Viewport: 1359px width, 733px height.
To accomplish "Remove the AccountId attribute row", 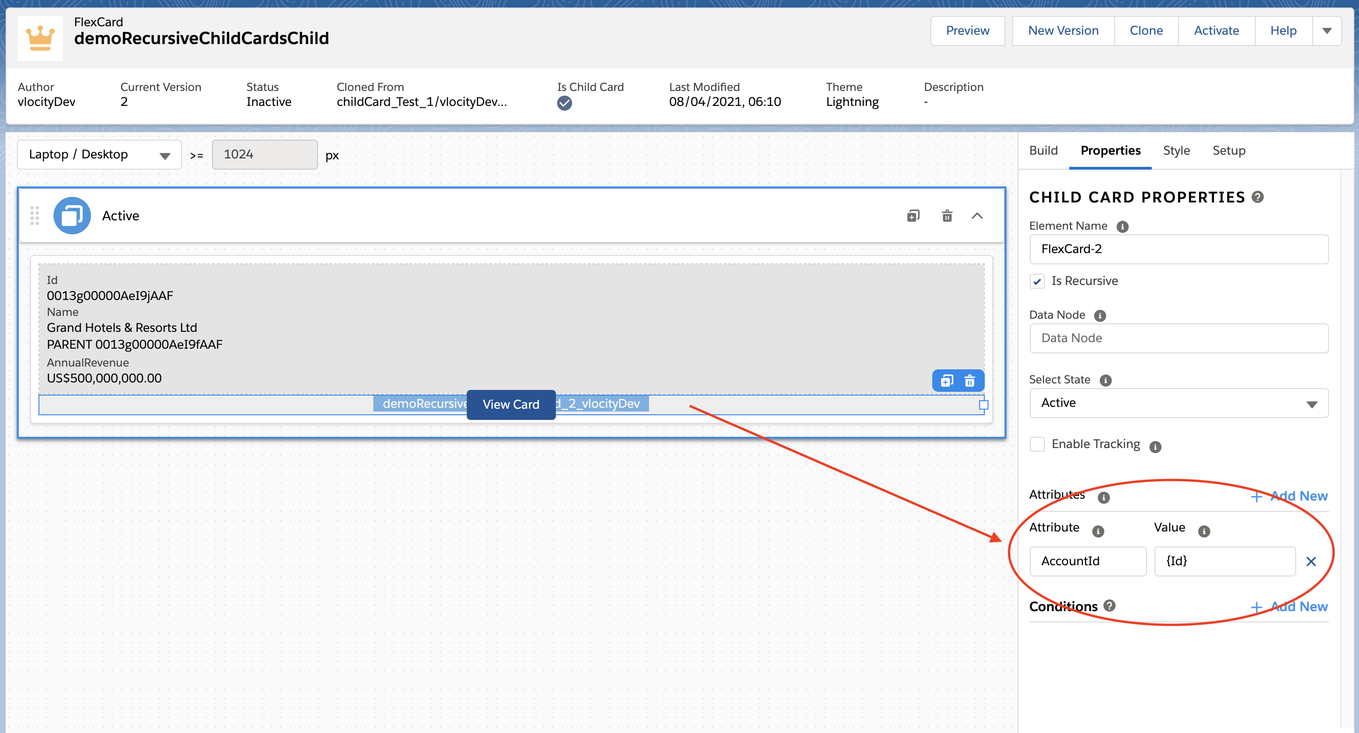I will click(x=1311, y=561).
